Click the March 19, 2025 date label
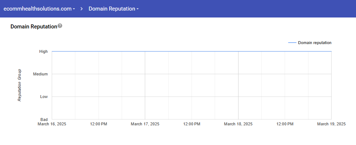The height and width of the screenshot is (145, 356). (331, 124)
